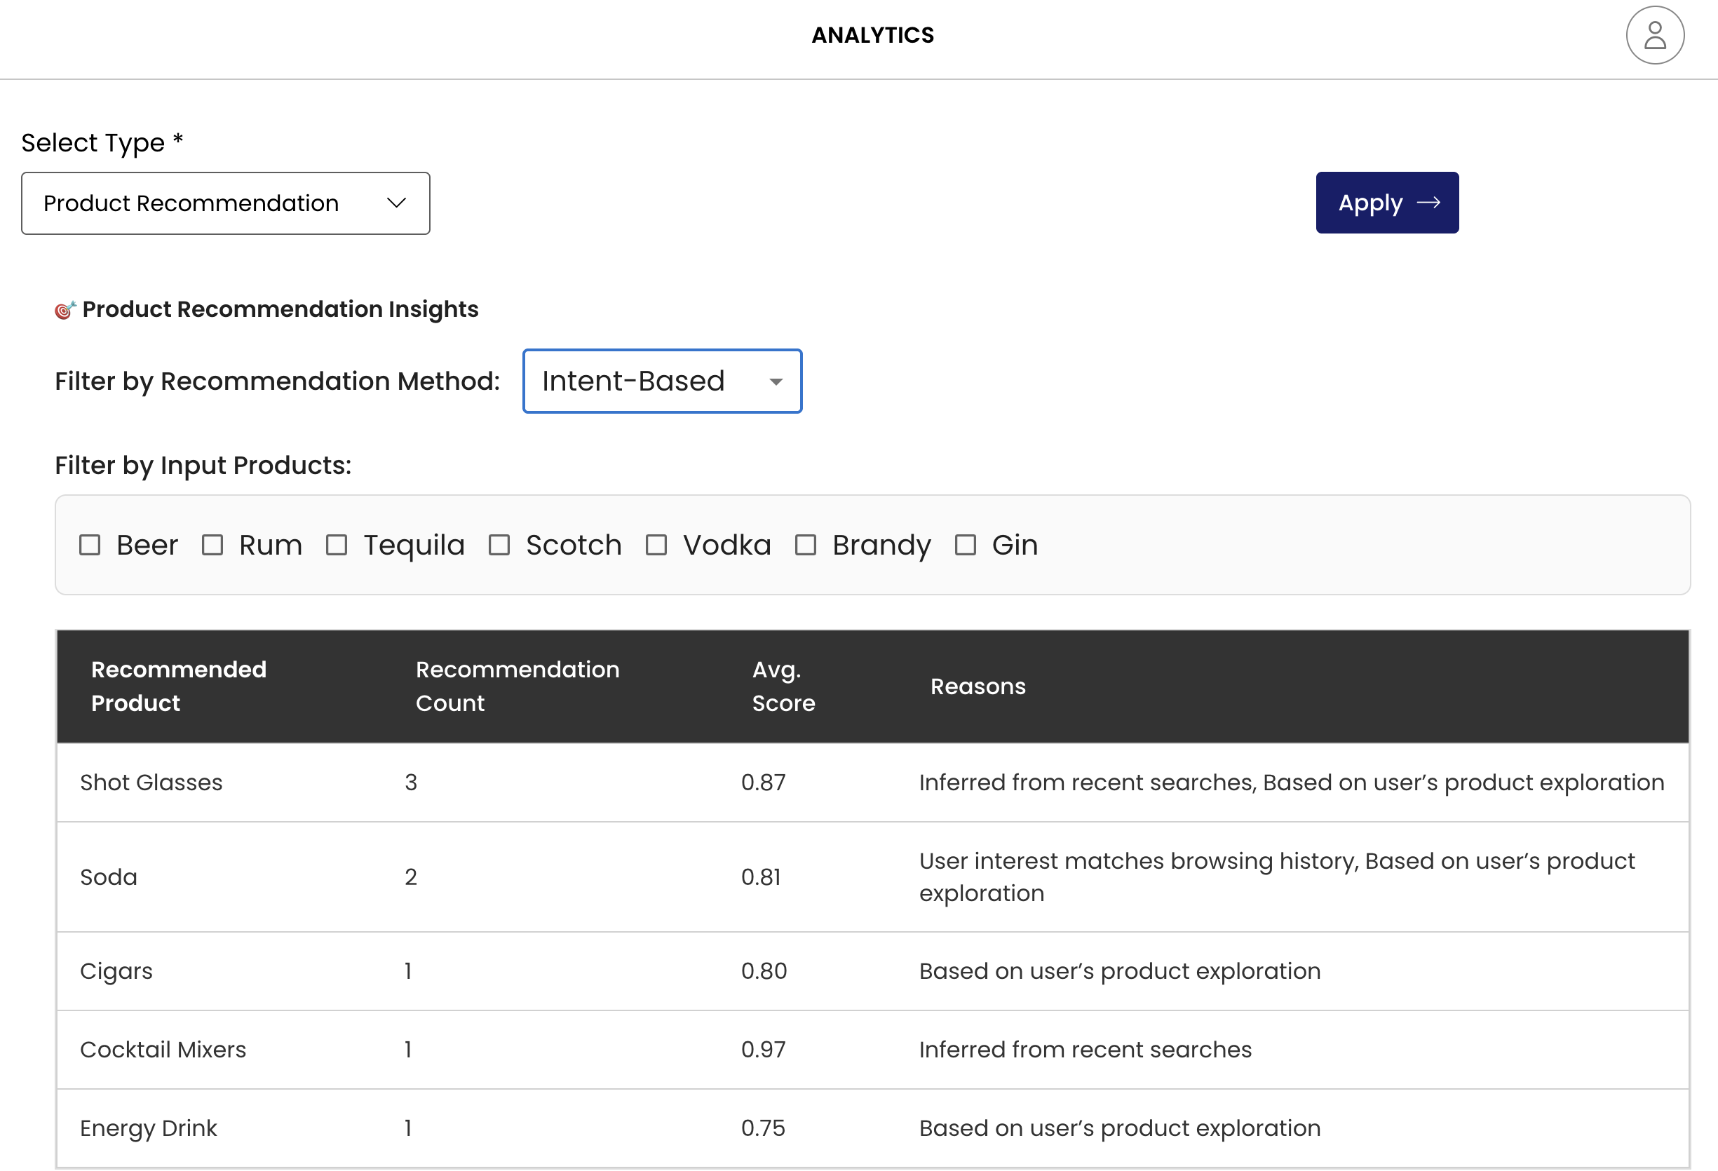
Task: Tick the Vodka checkbox
Action: click(x=656, y=545)
